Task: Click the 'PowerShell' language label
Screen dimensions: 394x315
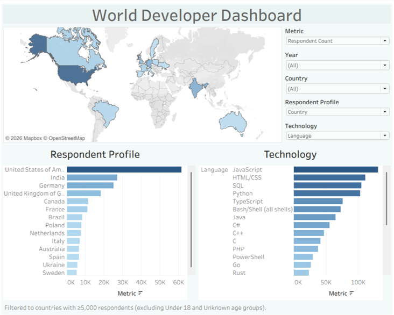Action: pyautogui.click(x=249, y=257)
